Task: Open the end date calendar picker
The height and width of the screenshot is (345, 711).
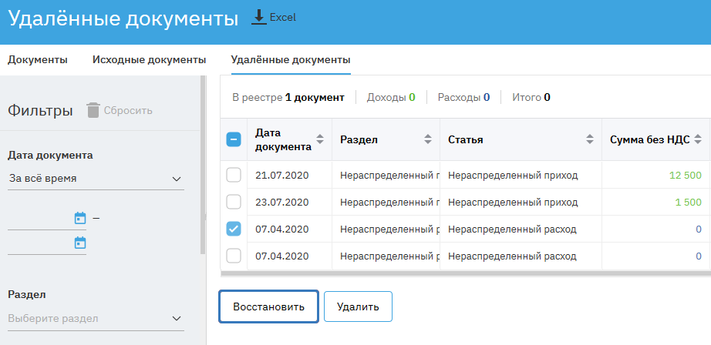Action: (79, 243)
